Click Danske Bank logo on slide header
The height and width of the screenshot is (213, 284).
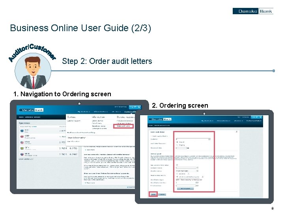click(x=253, y=11)
